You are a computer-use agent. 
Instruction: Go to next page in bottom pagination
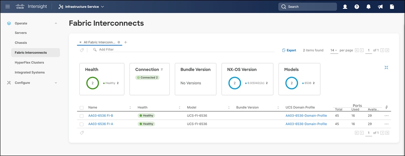382,133
